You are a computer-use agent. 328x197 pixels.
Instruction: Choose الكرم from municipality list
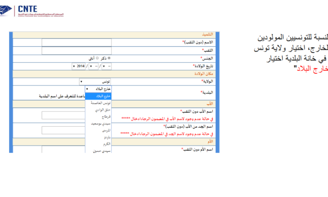pos(98,144)
